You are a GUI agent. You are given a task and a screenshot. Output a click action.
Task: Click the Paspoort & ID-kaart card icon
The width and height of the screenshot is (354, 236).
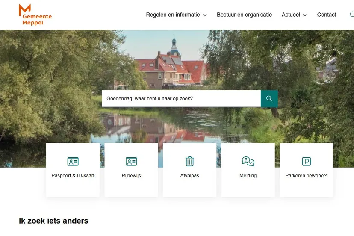[73, 162]
